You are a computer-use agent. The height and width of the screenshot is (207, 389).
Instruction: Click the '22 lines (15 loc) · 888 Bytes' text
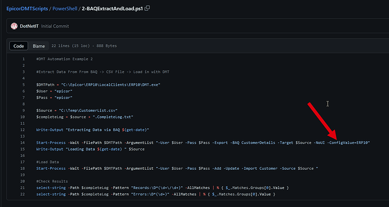(x=84, y=46)
